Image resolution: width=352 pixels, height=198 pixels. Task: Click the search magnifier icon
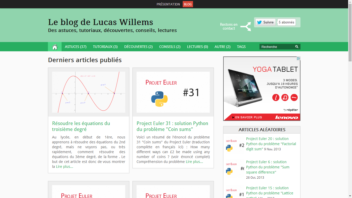click(x=297, y=47)
